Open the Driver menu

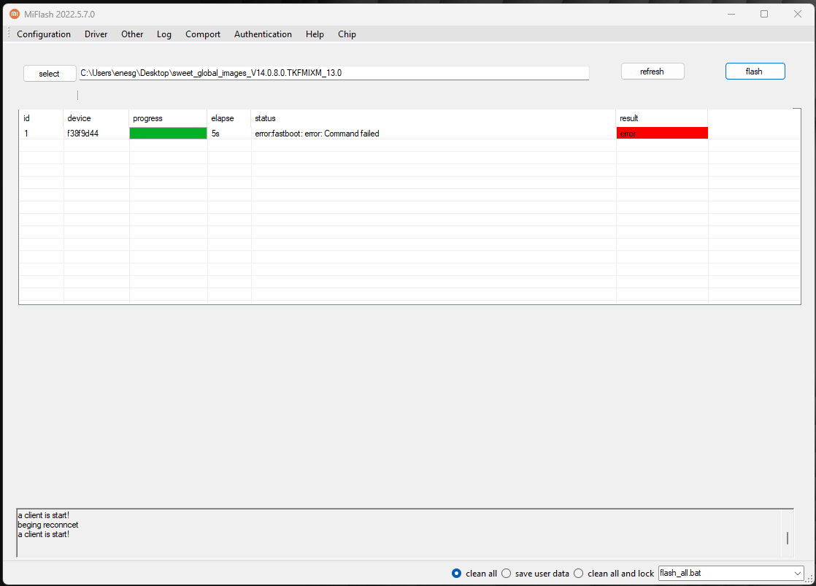pos(96,34)
